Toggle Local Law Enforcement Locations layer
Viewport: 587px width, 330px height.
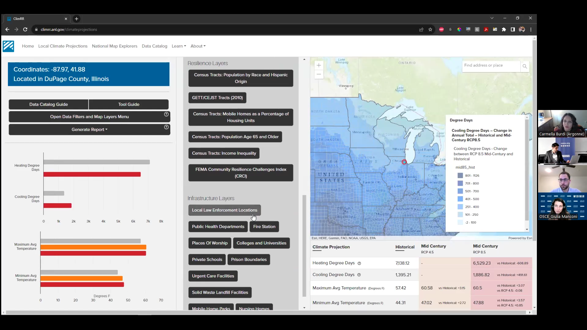224,210
